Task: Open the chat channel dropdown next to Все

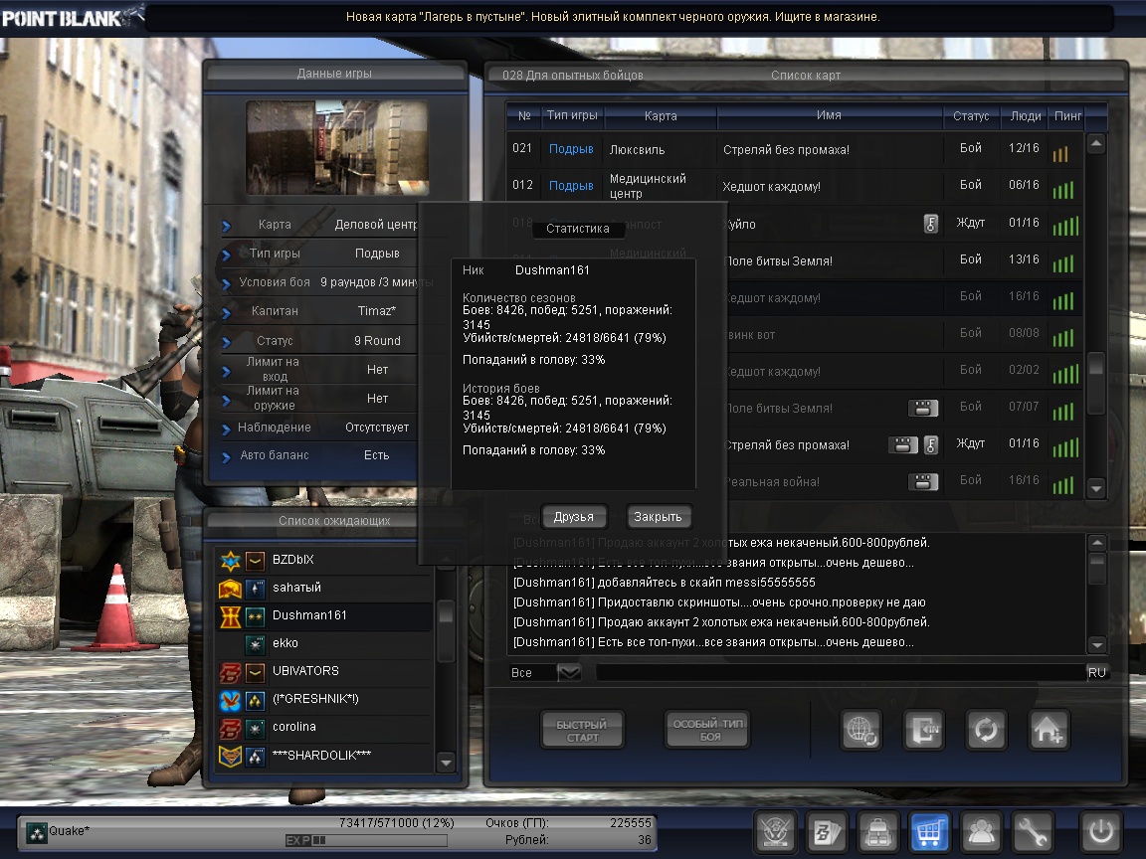Action: pyautogui.click(x=569, y=673)
